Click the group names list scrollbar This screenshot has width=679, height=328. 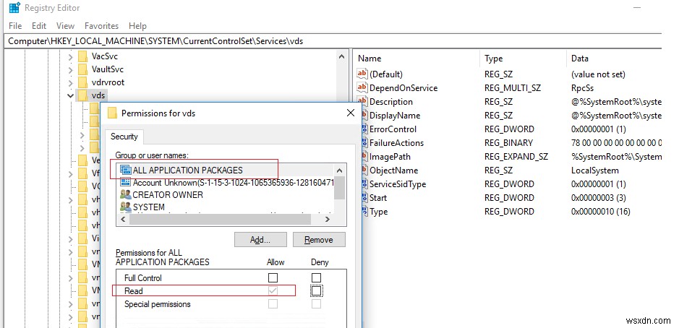[339, 187]
